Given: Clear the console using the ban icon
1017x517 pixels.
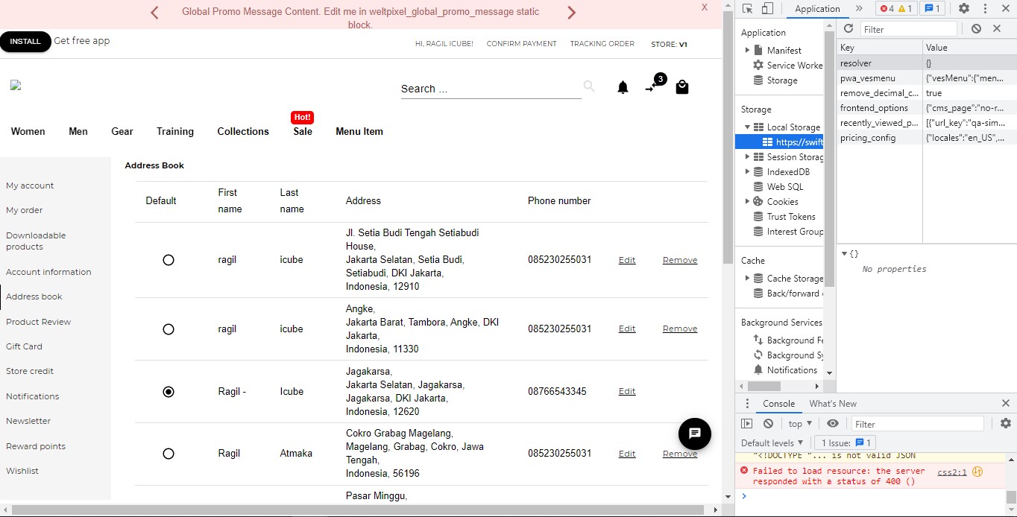Looking at the screenshot, I should [768, 423].
